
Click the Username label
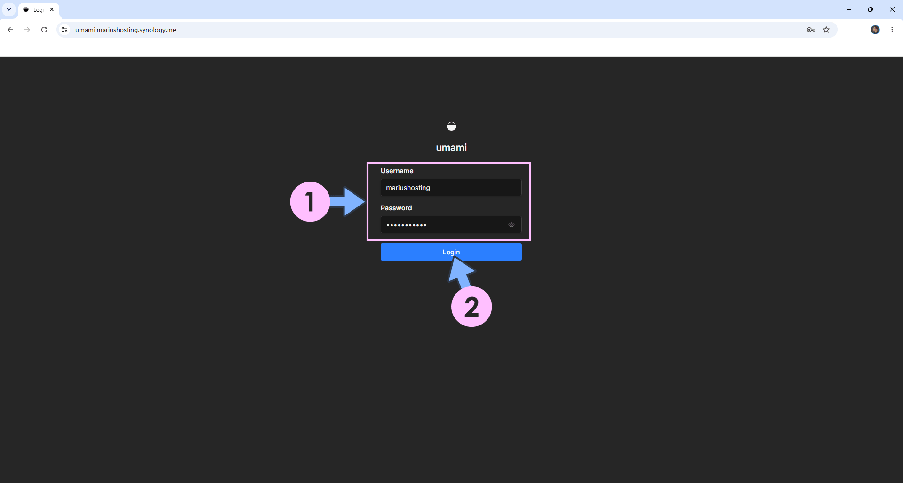pos(397,171)
